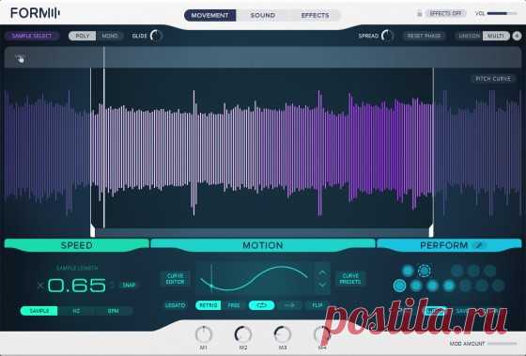This screenshot has height=356, width=526.
Task: Click the sine motion curve display
Action: click(x=255, y=278)
